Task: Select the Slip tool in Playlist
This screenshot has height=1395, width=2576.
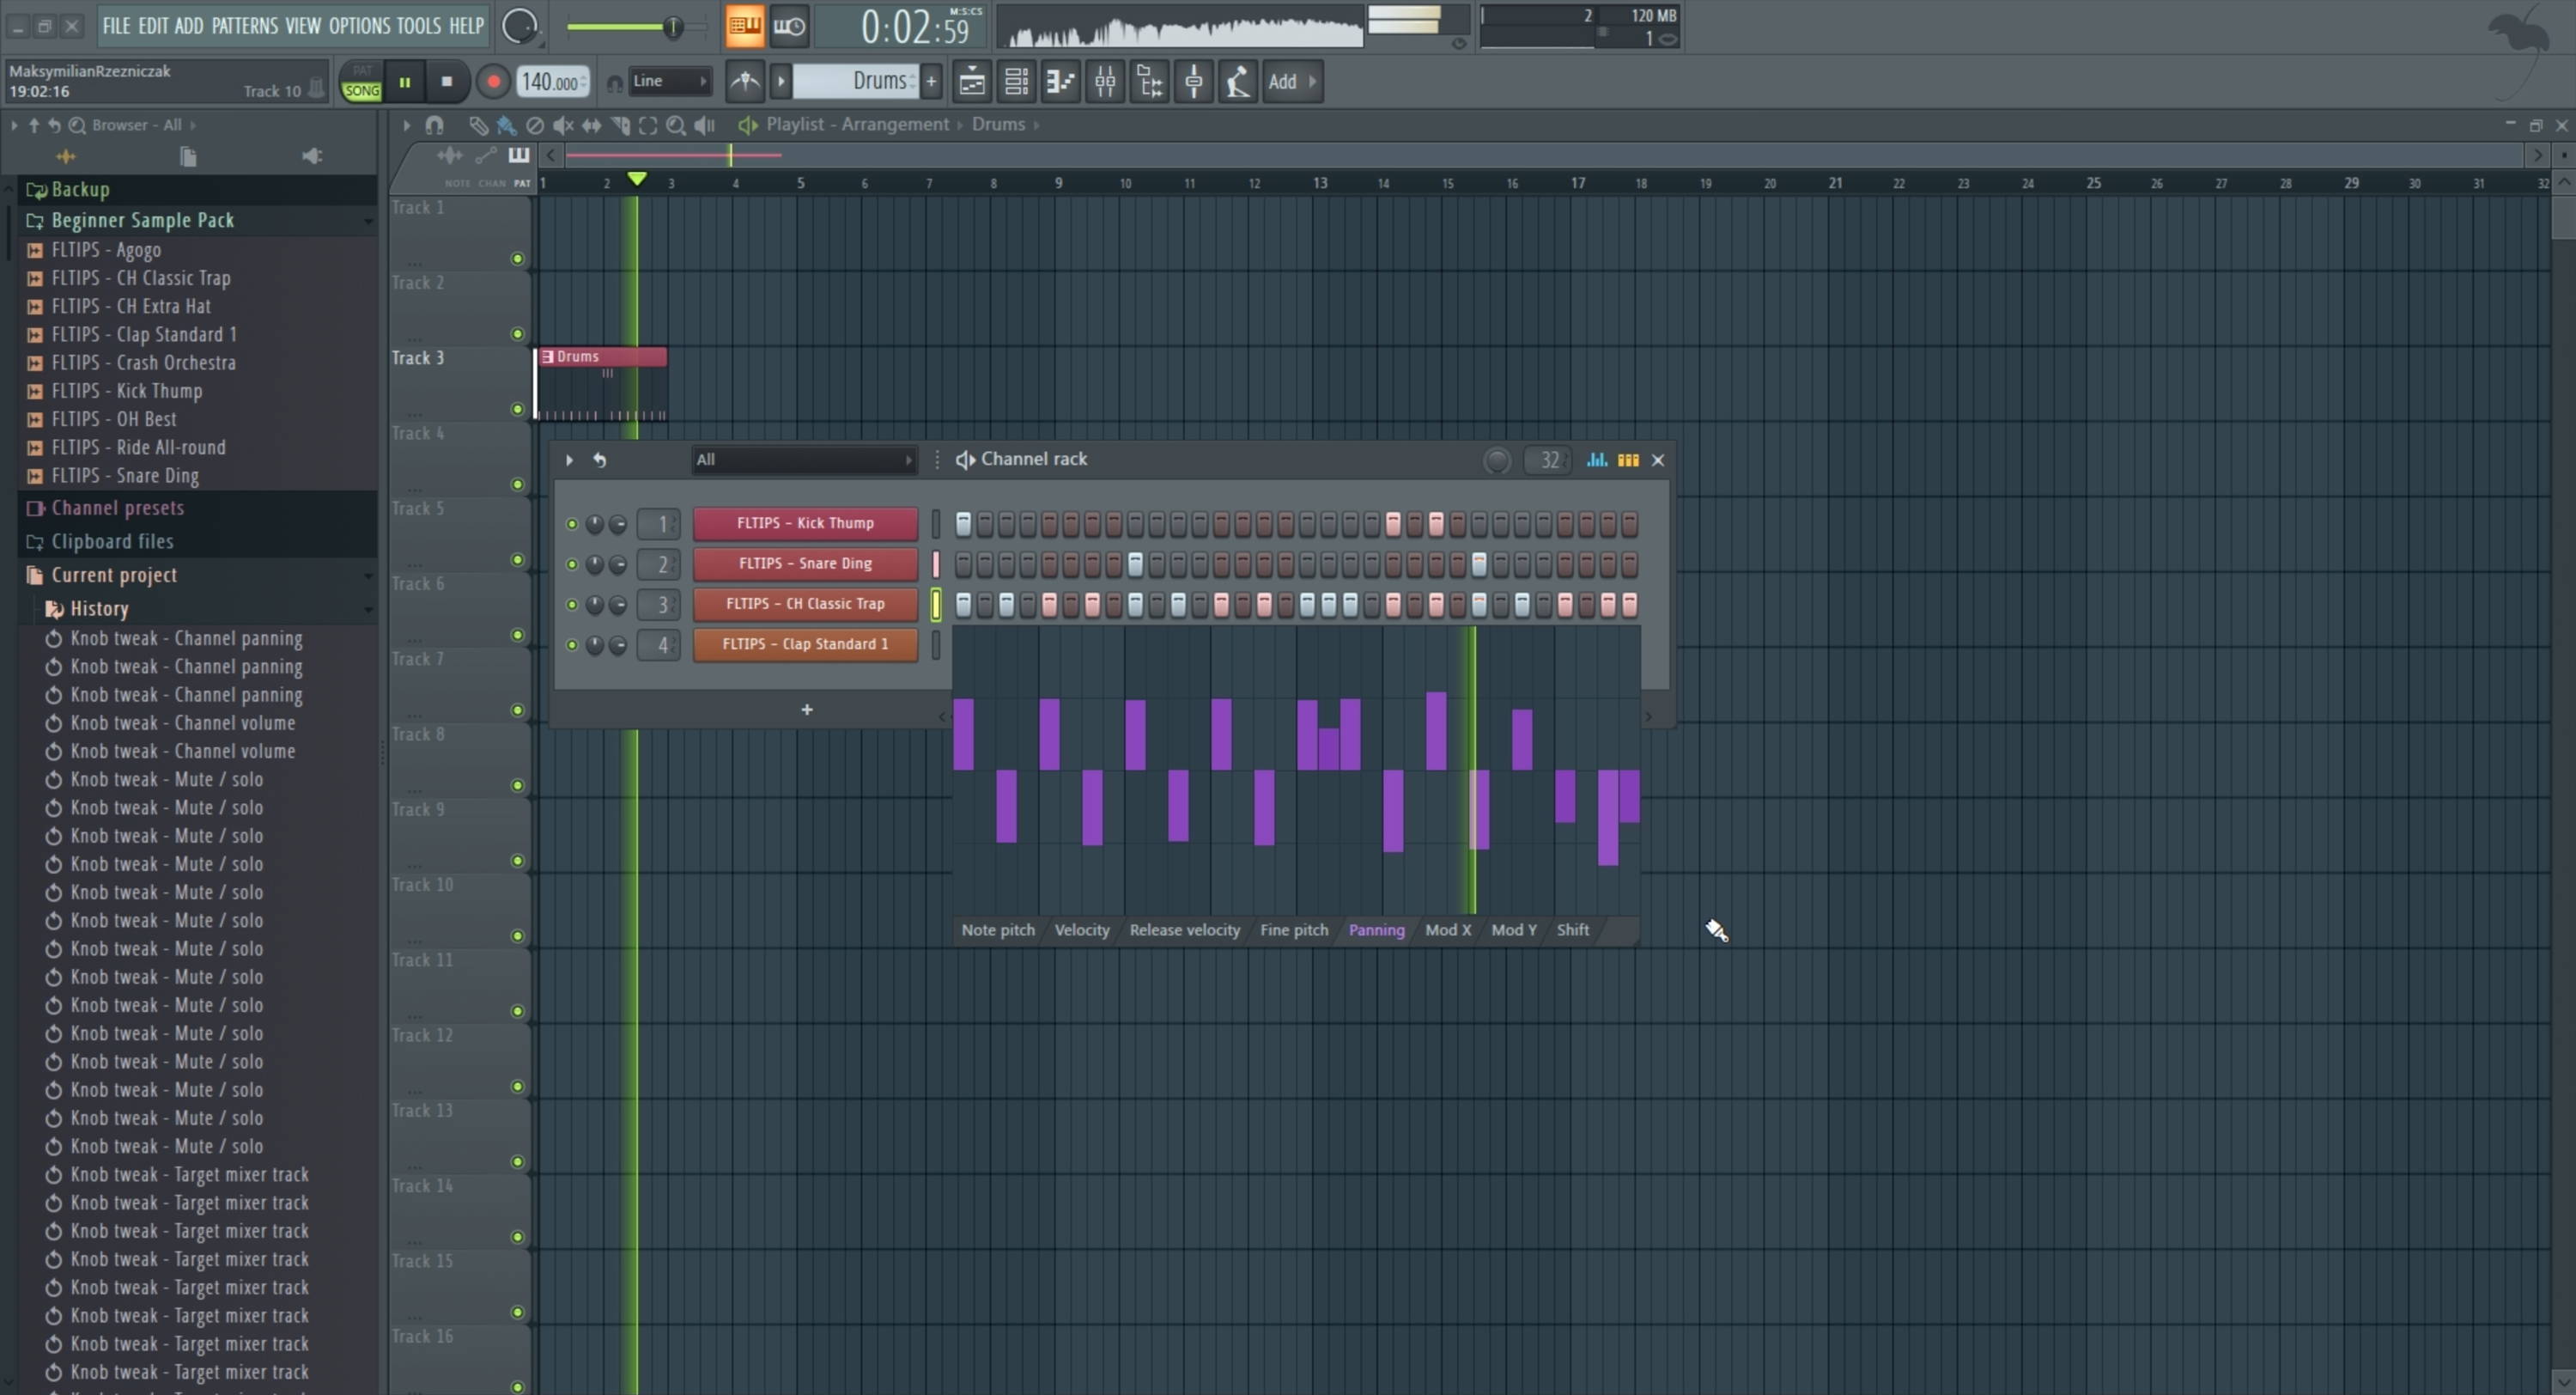Action: coord(592,125)
